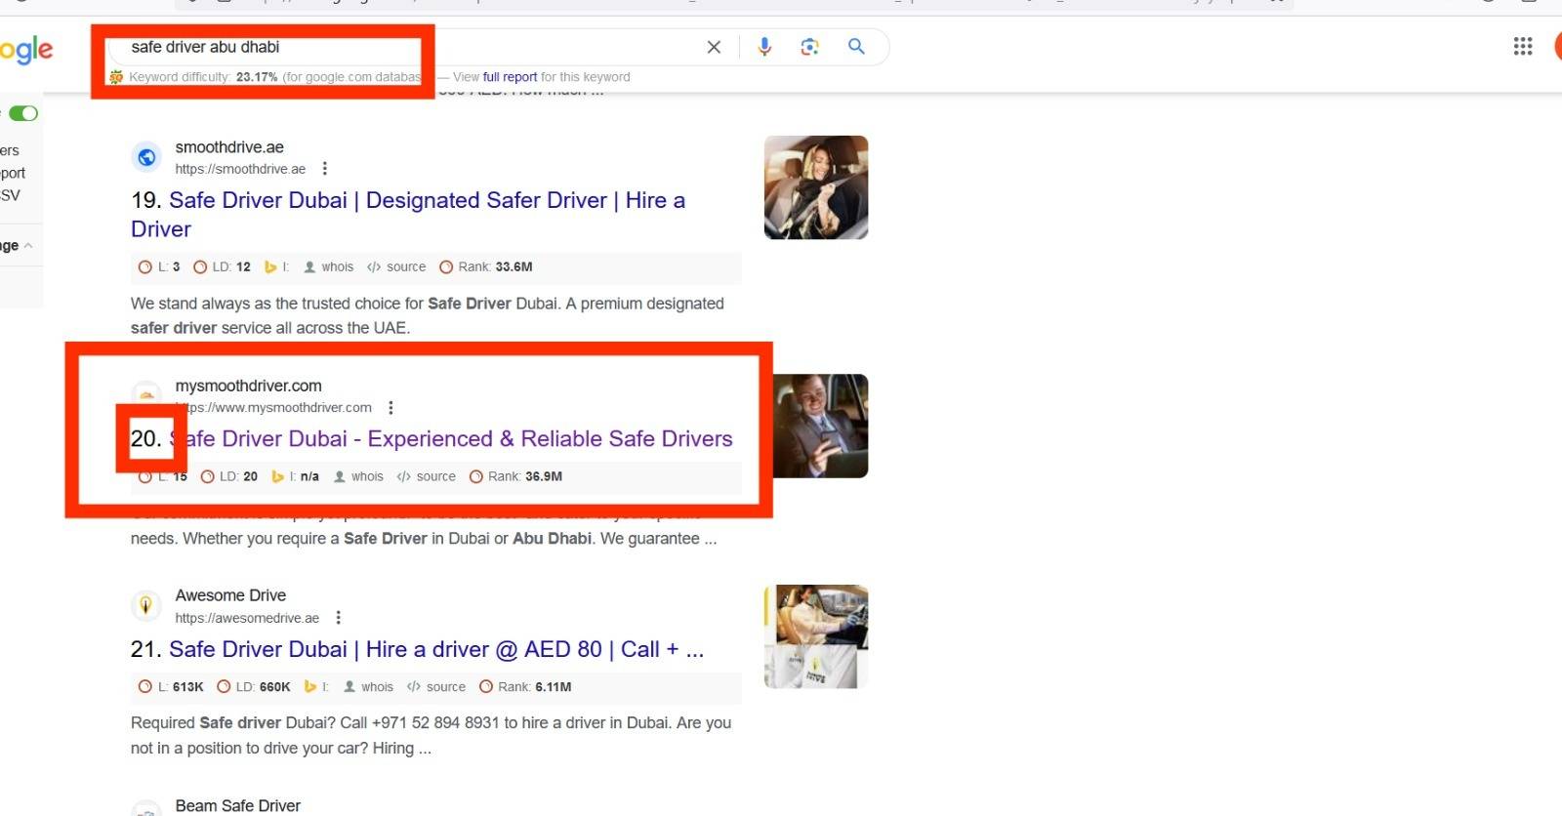The height and width of the screenshot is (816, 1562).
Task: Open the Google apps grid
Action: click(x=1522, y=46)
